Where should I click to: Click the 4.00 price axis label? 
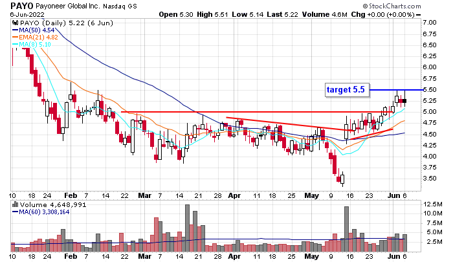[x=429, y=157]
